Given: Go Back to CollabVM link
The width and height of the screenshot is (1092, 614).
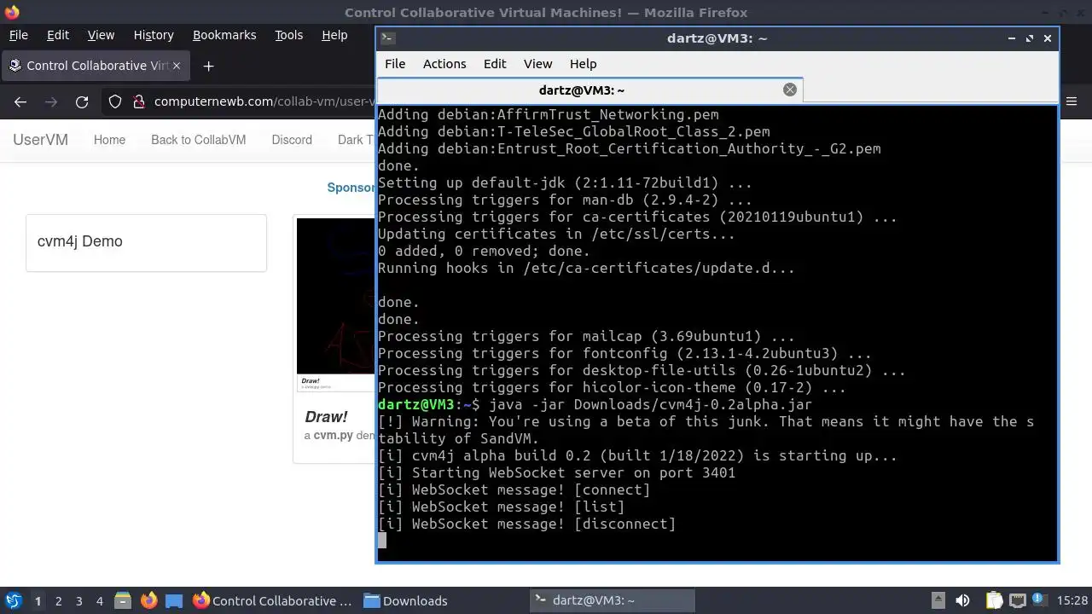Looking at the screenshot, I should pos(198,140).
